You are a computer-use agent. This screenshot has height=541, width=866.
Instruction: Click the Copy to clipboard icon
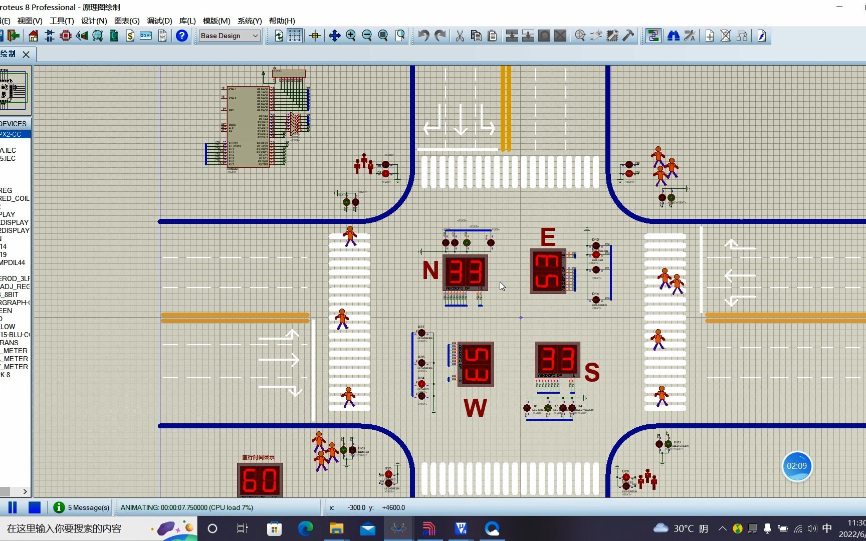[476, 36]
